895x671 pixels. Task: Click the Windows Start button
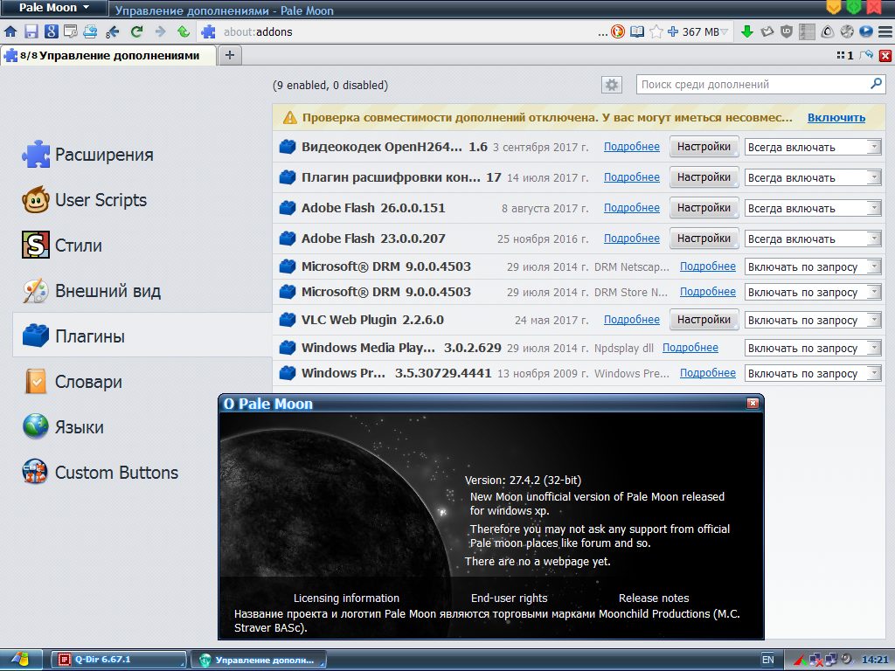click(x=21, y=660)
